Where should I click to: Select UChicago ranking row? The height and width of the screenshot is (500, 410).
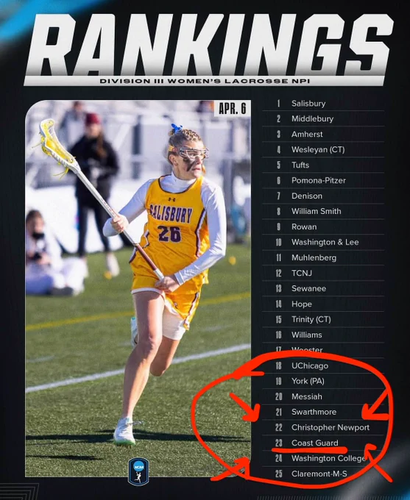(323, 365)
